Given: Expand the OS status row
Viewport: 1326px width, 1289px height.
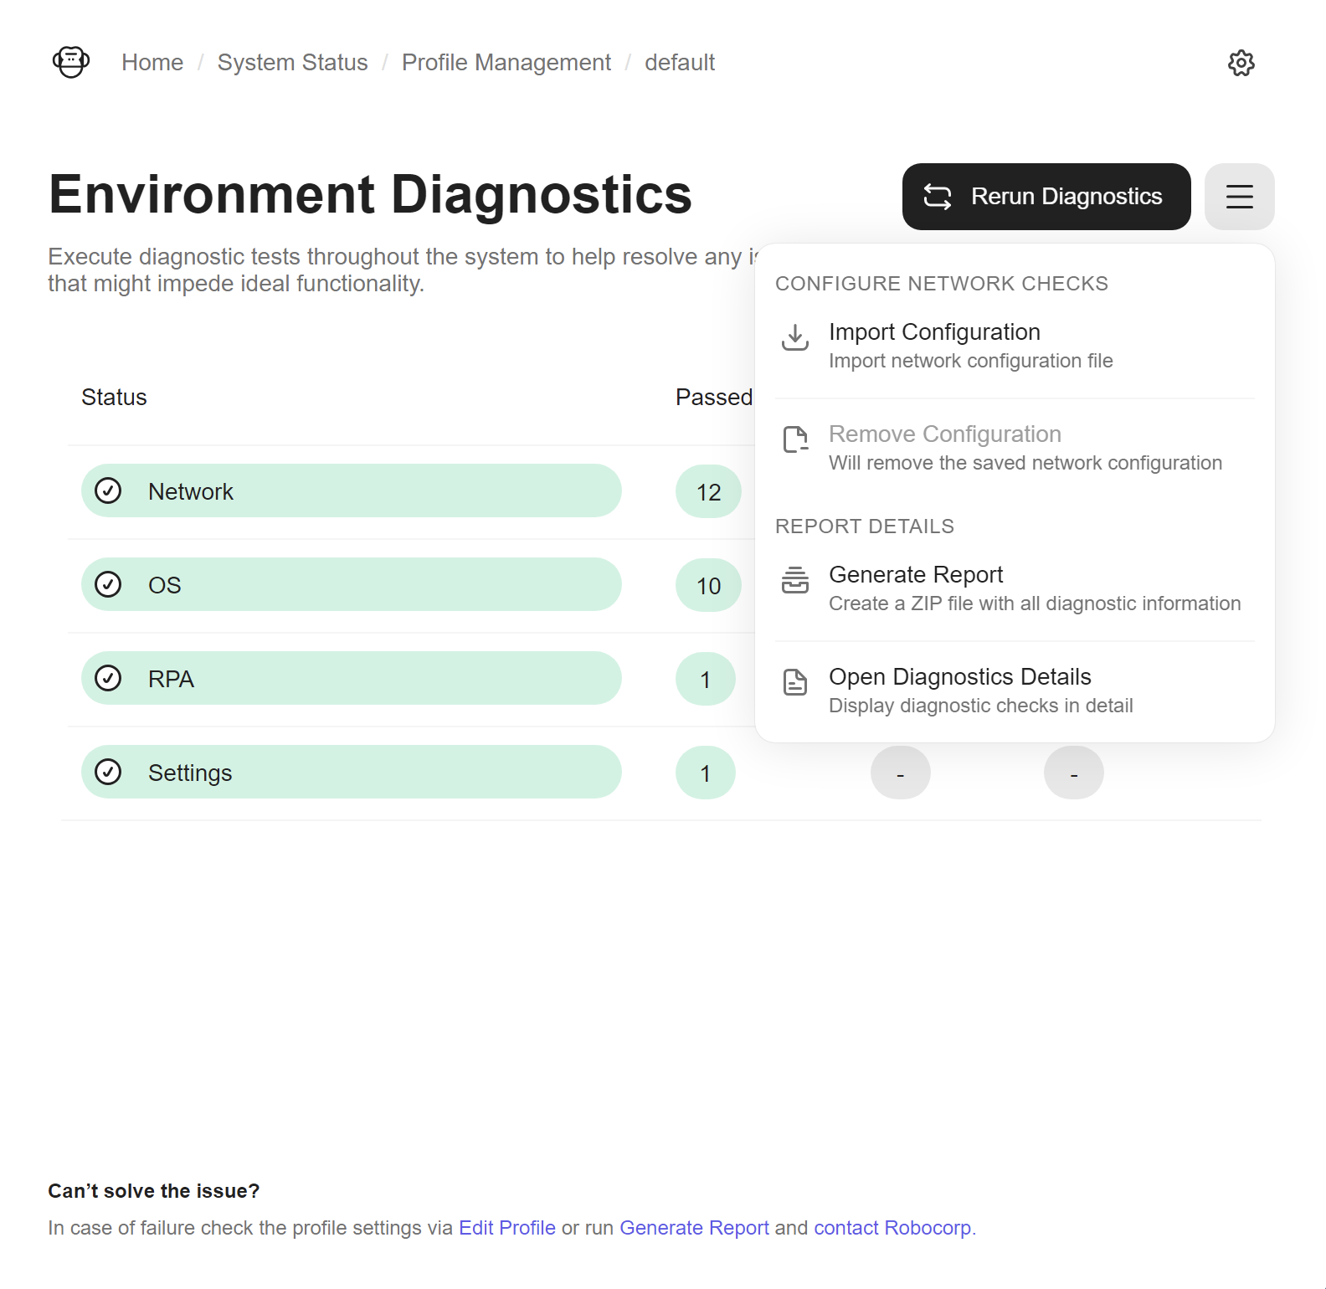Looking at the screenshot, I should pyautogui.click(x=352, y=584).
